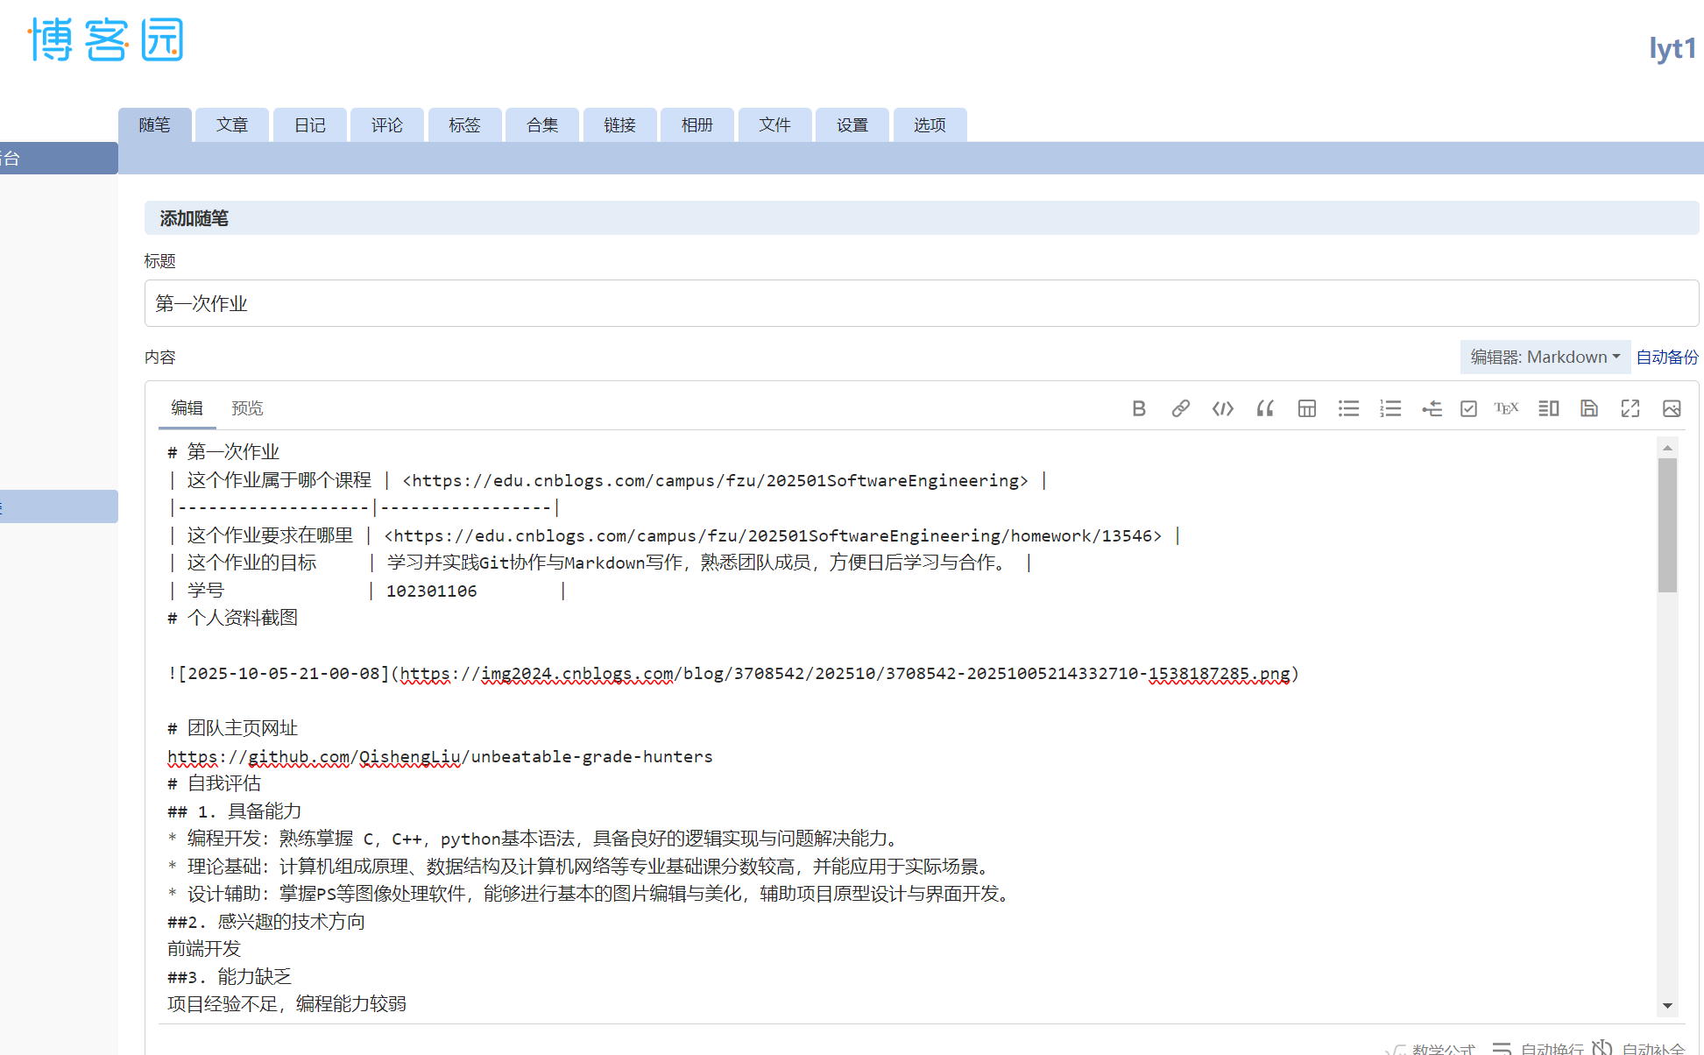Upload an image with the picture icon
This screenshot has width=1704, height=1055.
[x=1671, y=408]
